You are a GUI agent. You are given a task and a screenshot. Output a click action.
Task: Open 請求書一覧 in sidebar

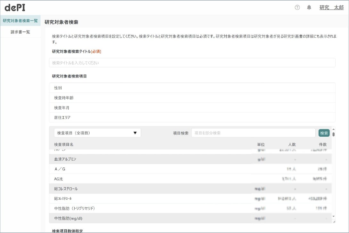click(x=20, y=32)
